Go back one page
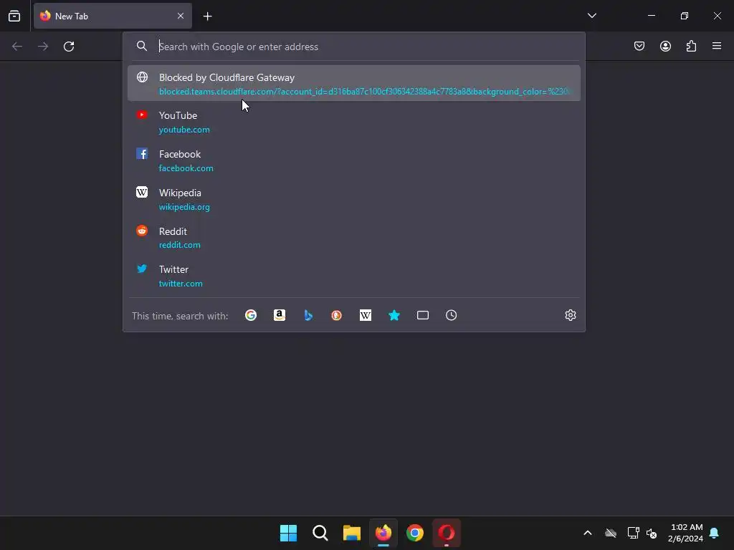This screenshot has width=734, height=550. (17, 47)
